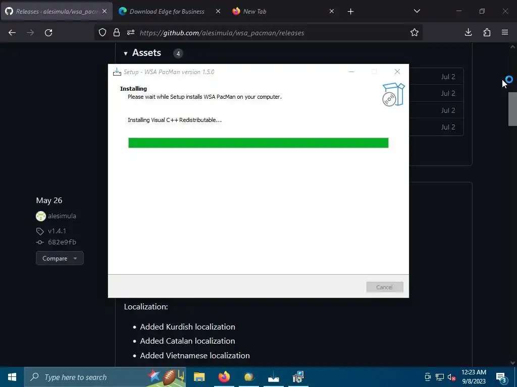Viewport: 517px width, 387px height.
Task: Click the 'Localization:' heading text
Action: click(146, 307)
